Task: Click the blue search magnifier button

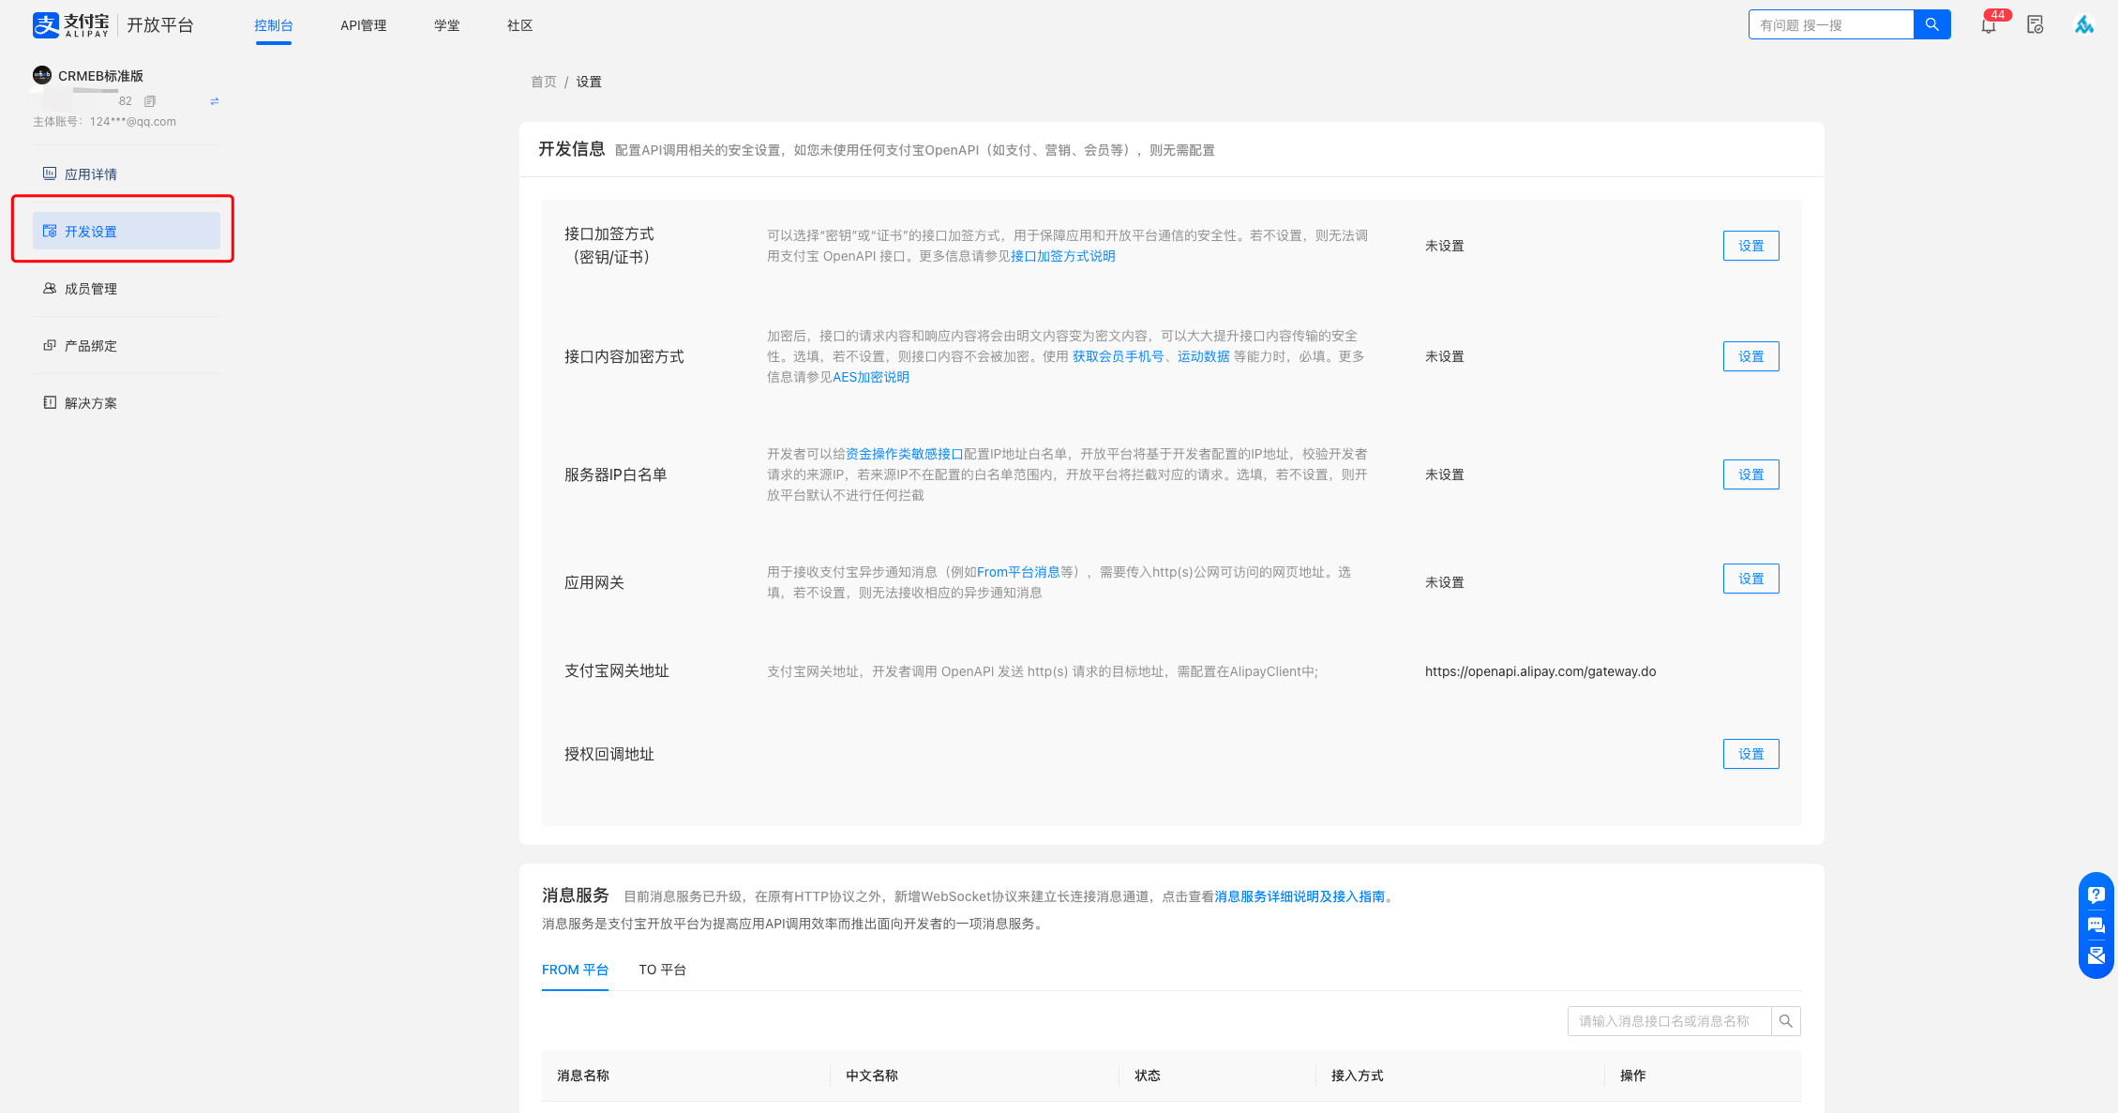Action: (x=1931, y=24)
